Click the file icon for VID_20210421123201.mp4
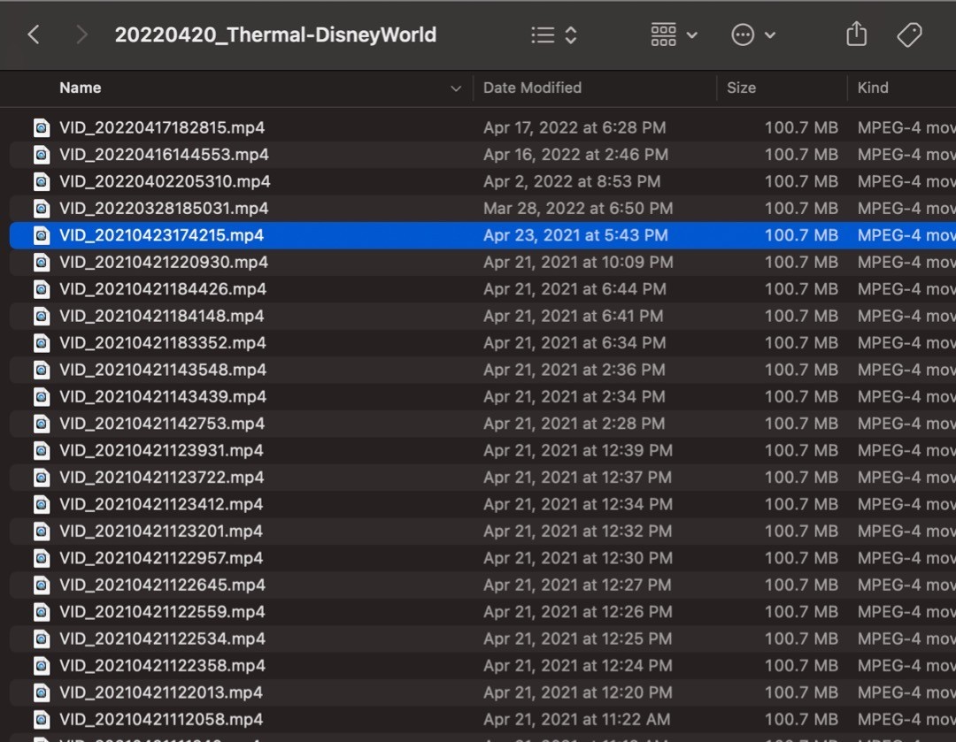 coord(42,531)
